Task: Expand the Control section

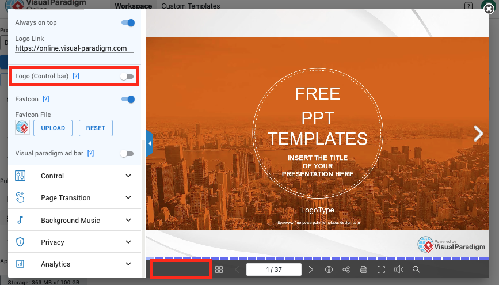Action: (x=74, y=176)
